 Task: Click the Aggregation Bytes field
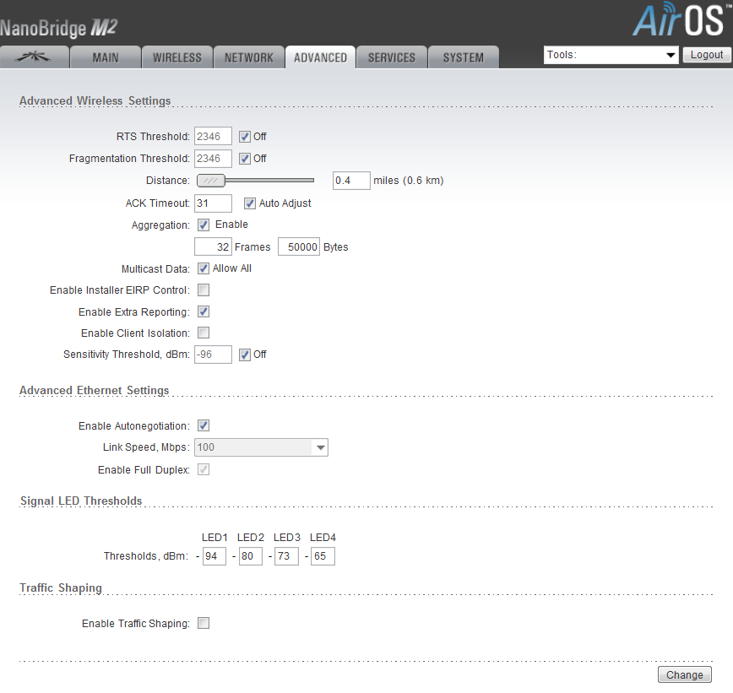pos(299,246)
